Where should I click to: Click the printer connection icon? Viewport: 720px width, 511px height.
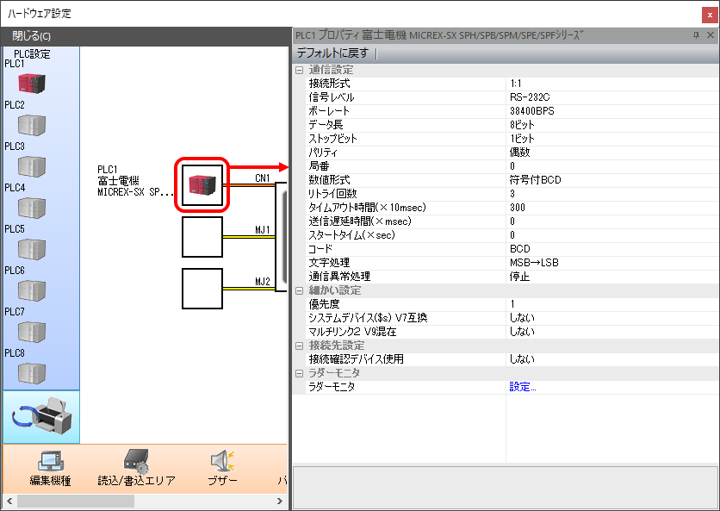41,418
